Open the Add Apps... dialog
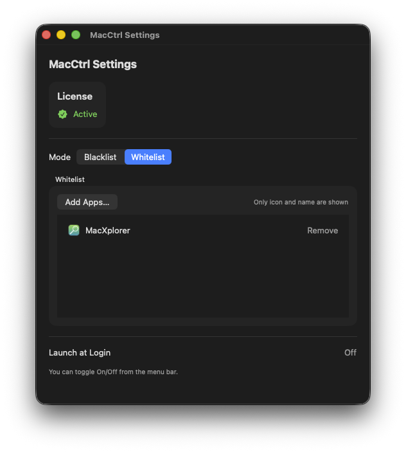Screen dimensions: 406x452 pos(87,202)
